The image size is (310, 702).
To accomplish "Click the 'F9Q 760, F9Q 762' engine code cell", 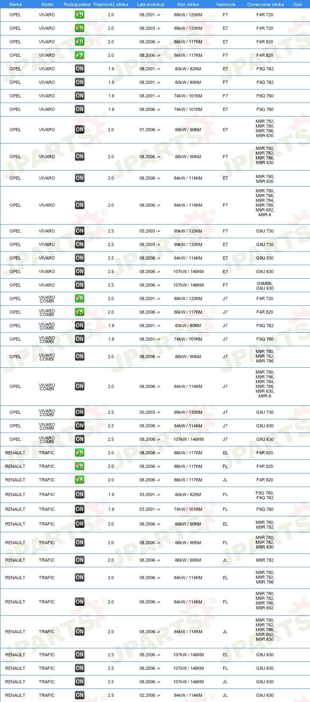I will pos(265,495).
